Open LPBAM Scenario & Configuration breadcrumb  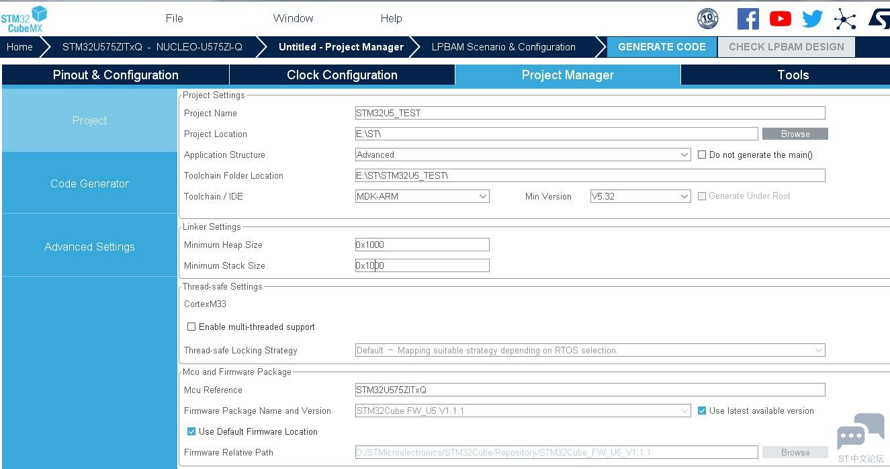coord(503,47)
